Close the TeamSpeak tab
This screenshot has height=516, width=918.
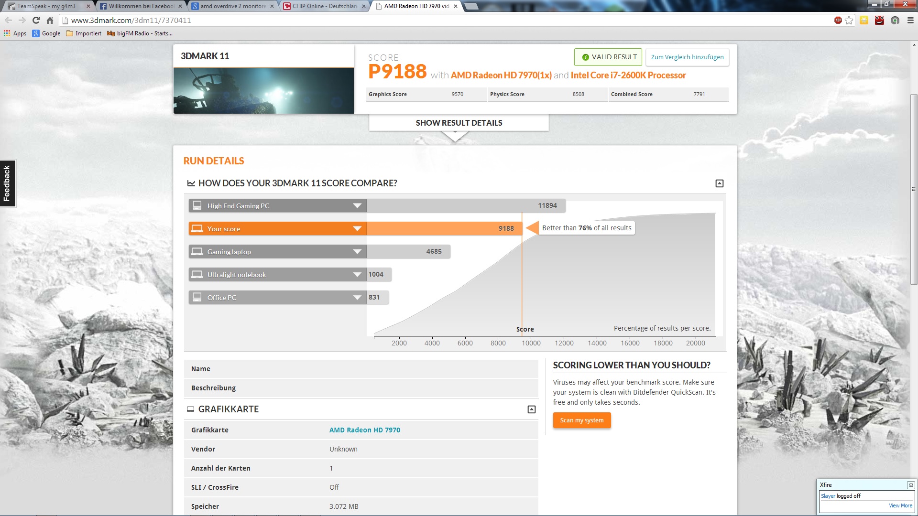coord(88,6)
